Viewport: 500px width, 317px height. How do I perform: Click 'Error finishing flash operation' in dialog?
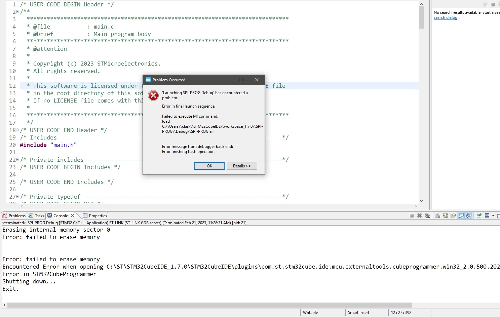(188, 152)
